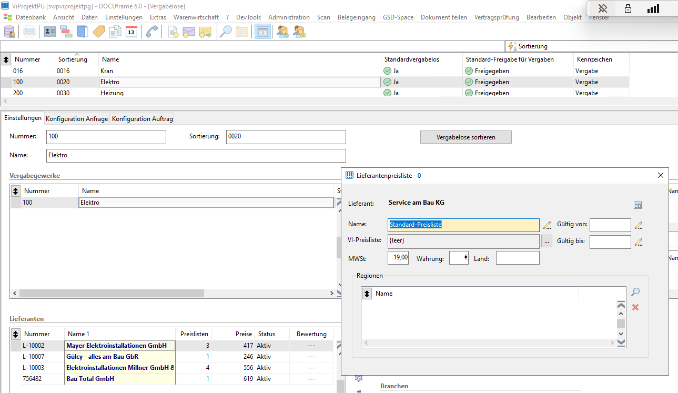Click the pin icon in top-right overlay

[603, 8]
